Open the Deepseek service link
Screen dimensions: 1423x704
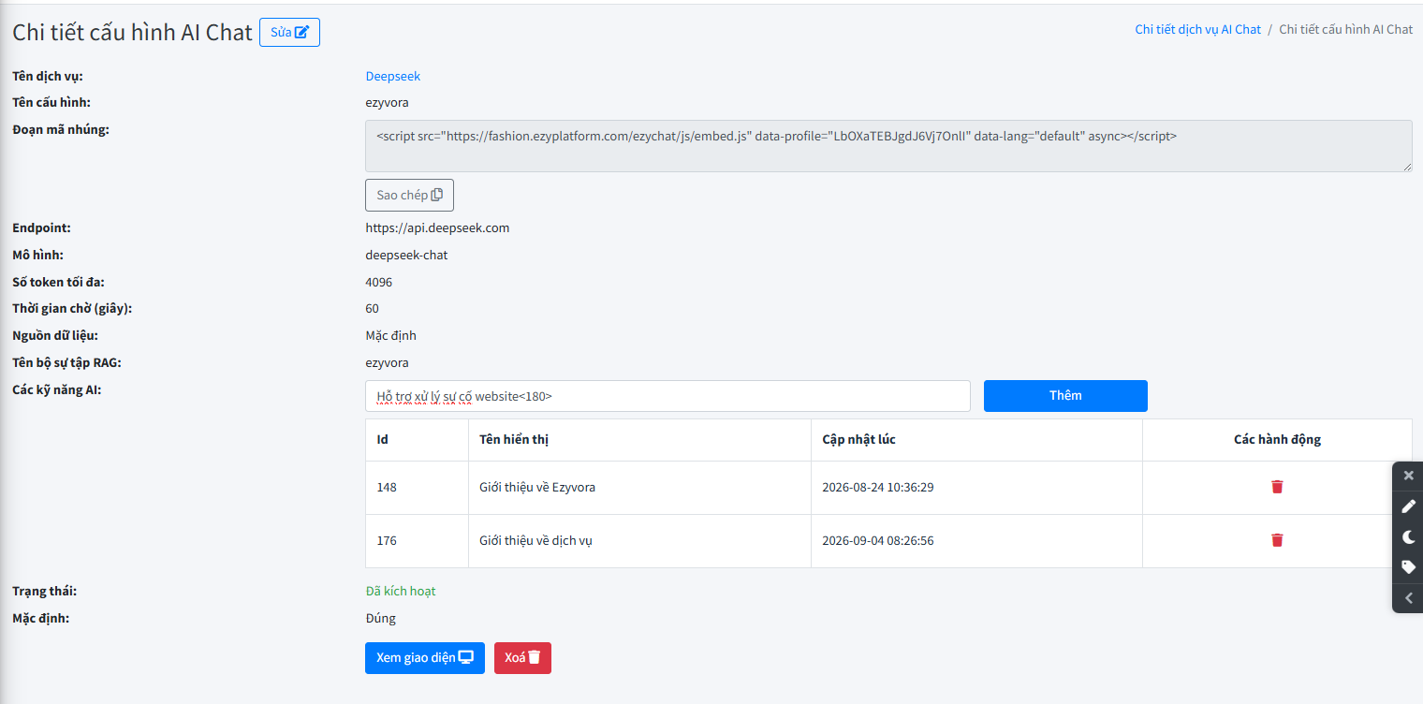393,77
